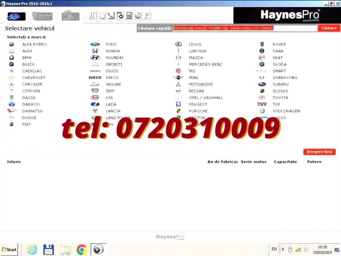This screenshot has height=256, width=341.
Task: Select the TVR logo icon
Action: (x=262, y=104)
